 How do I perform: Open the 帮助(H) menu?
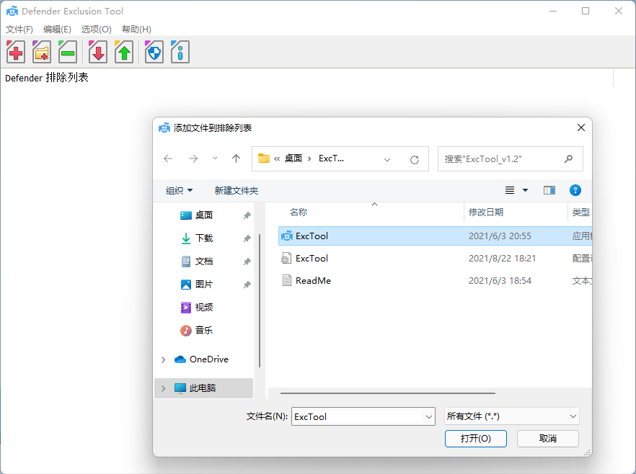[x=137, y=29]
